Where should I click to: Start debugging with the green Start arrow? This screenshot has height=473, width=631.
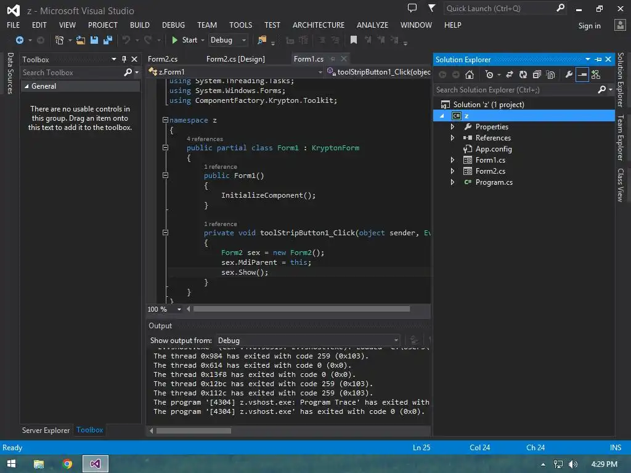(x=174, y=40)
